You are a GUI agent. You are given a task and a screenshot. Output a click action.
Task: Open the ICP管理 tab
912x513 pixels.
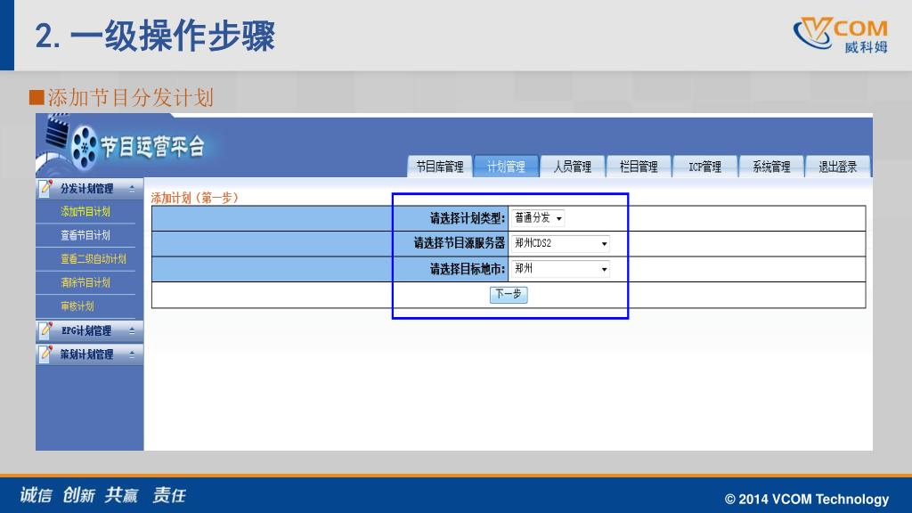[705, 167]
